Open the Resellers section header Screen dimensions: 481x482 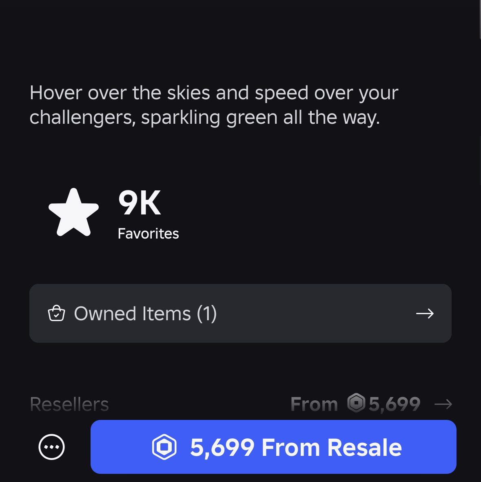coord(69,404)
